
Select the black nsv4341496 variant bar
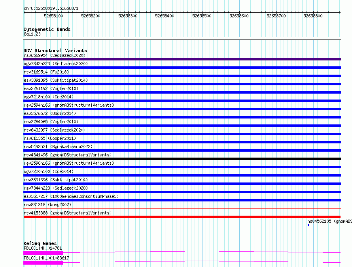pyautogui.click(x=182, y=159)
